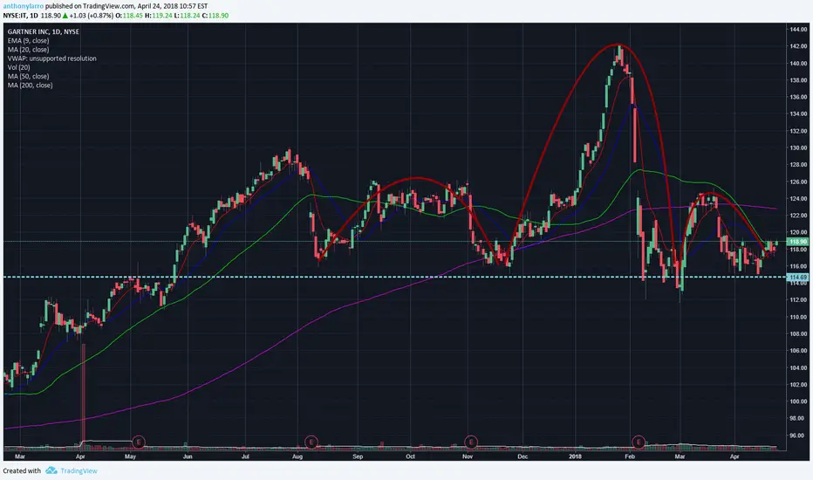Click the Sep label on time axis
Image resolution: width=813 pixels, height=480 pixels.
(x=358, y=456)
